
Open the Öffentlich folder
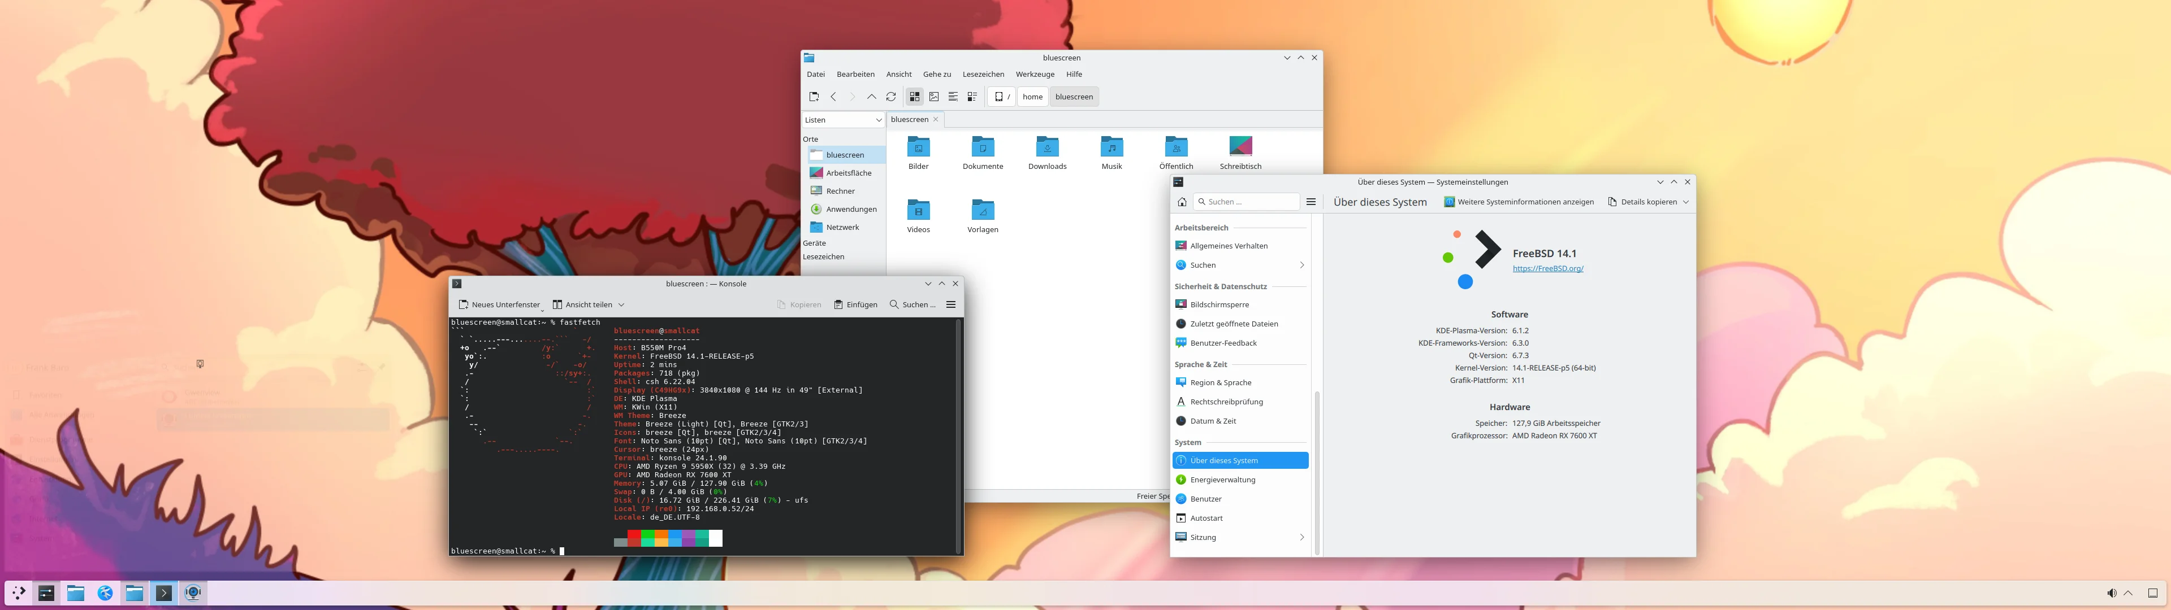tap(1177, 153)
